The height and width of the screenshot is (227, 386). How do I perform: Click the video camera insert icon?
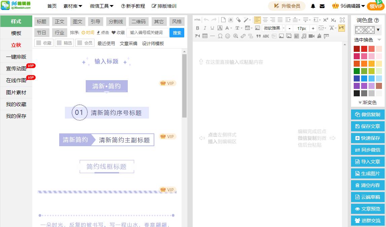point(311,36)
